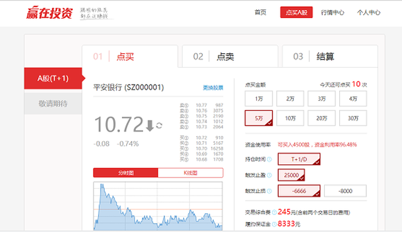Screen dimensions: 402x232
Task: Choose the 30万 amount
Action: [353, 118]
